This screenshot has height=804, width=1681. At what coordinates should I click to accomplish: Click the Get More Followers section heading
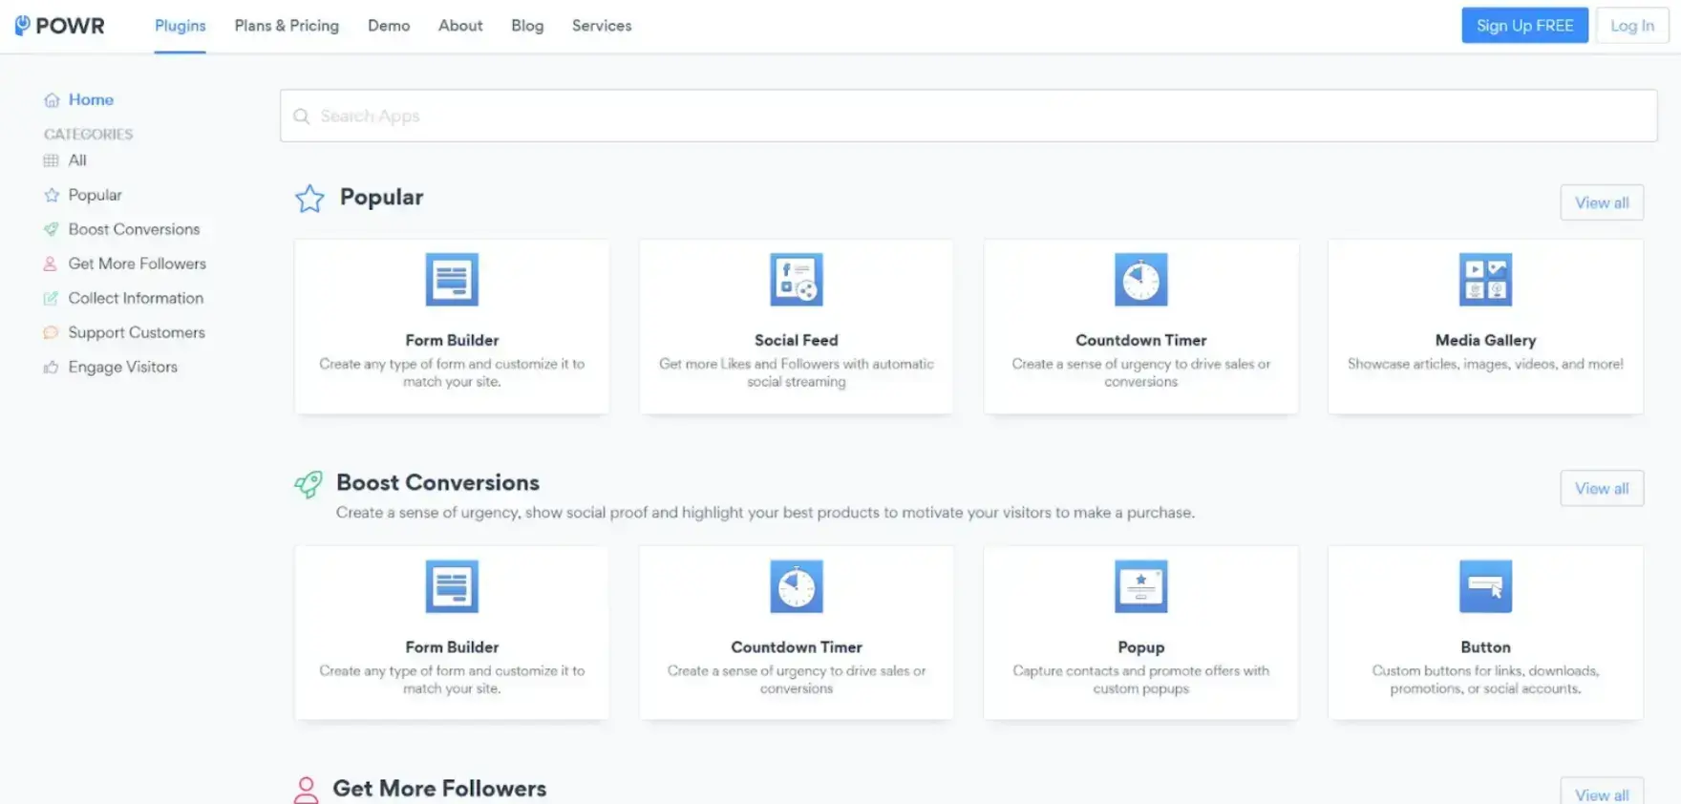pos(439,789)
